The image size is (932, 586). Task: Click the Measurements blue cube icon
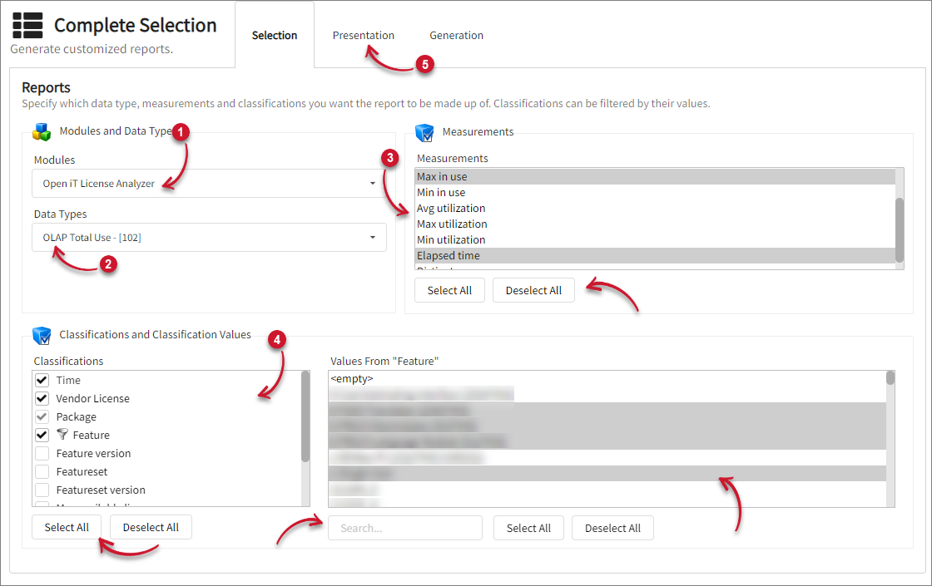[424, 132]
